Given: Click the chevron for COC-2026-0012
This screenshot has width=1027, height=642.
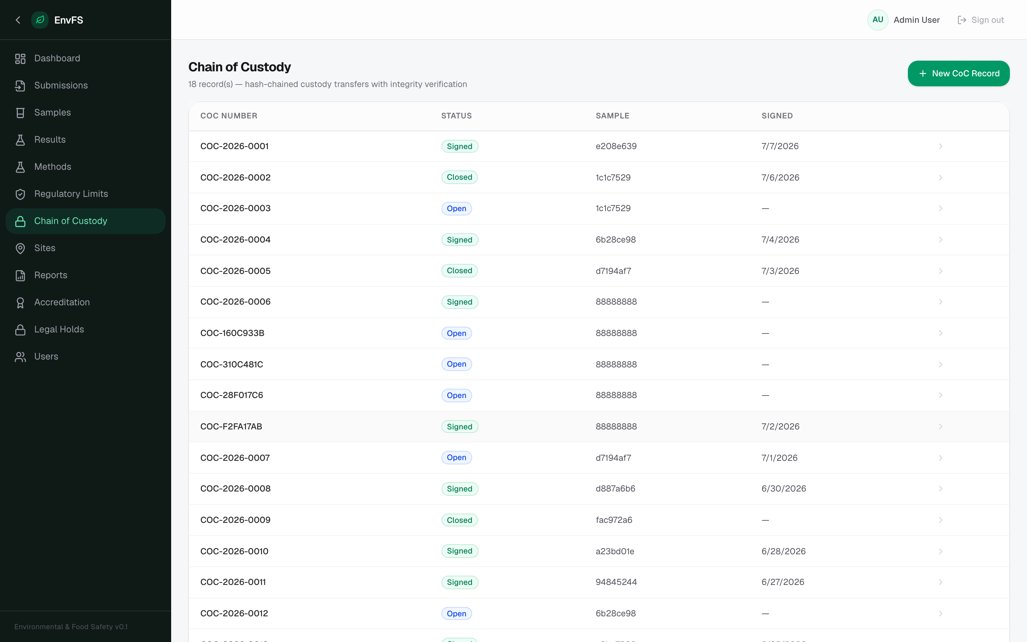Looking at the screenshot, I should 940,613.
